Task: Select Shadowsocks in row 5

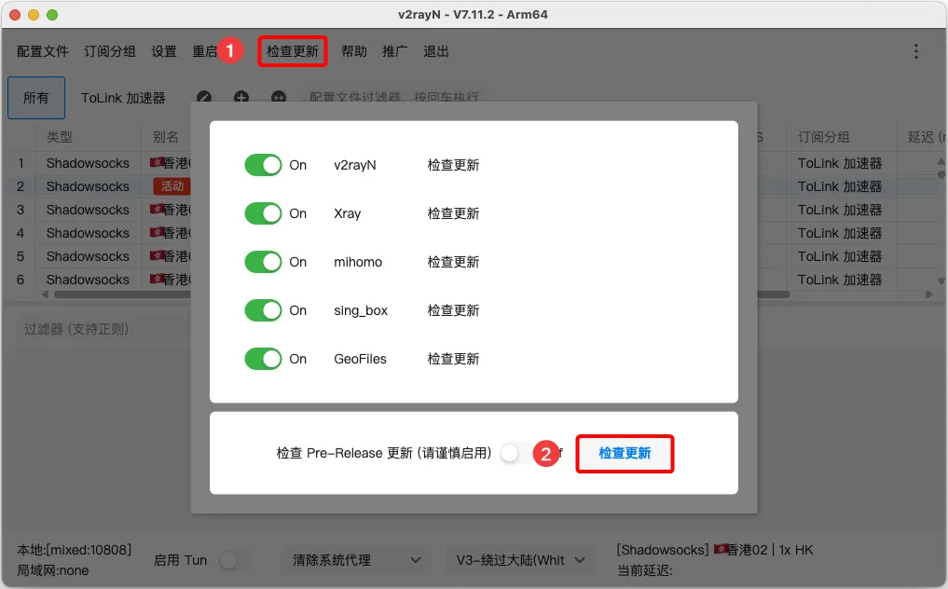Action: pos(88,256)
